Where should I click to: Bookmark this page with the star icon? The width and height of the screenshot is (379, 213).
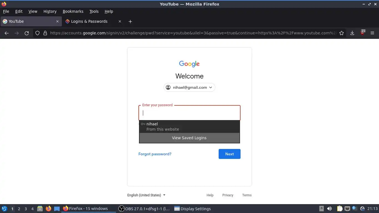click(x=342, y=33)
